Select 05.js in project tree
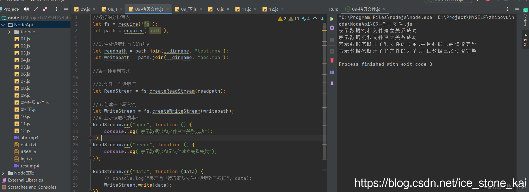The height and width of the screenshot is (192, 529). click(25, 67)
